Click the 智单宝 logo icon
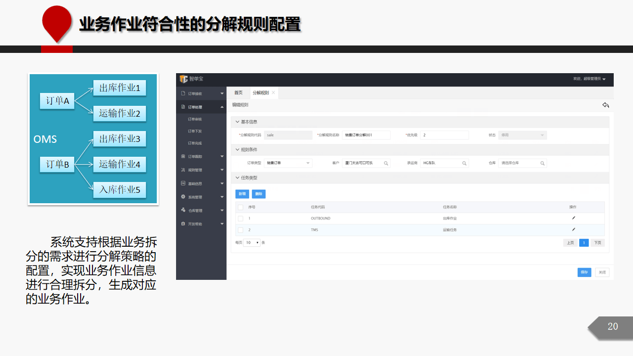Viewport: 633px width, 356px height. click(x=183, y=79)
